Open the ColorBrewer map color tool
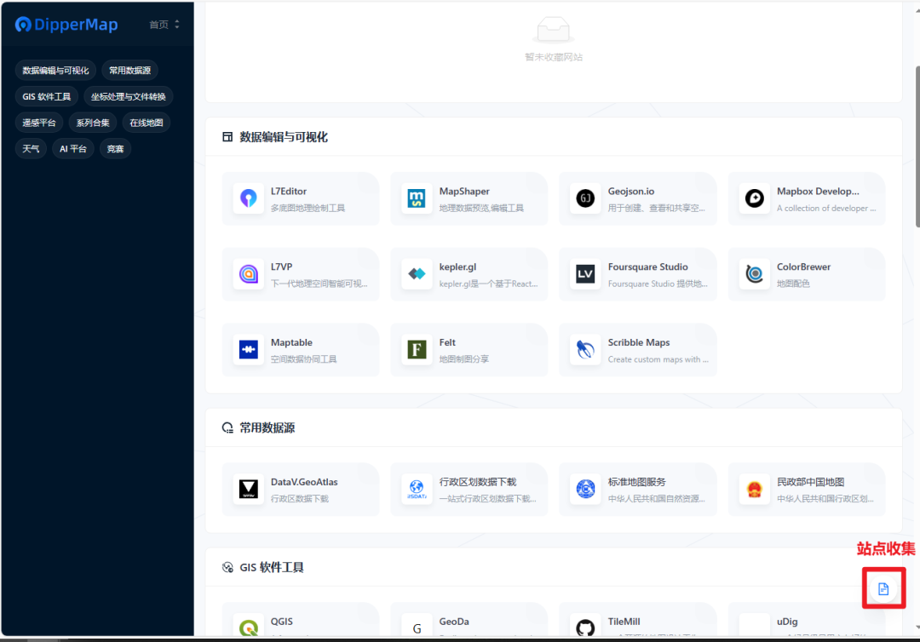 pos(754,274)
